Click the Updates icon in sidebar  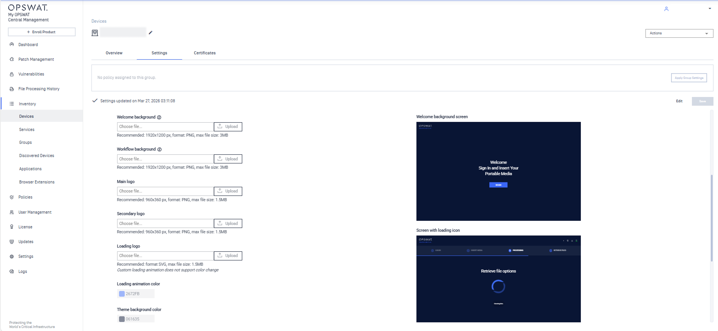click(12, 242)
